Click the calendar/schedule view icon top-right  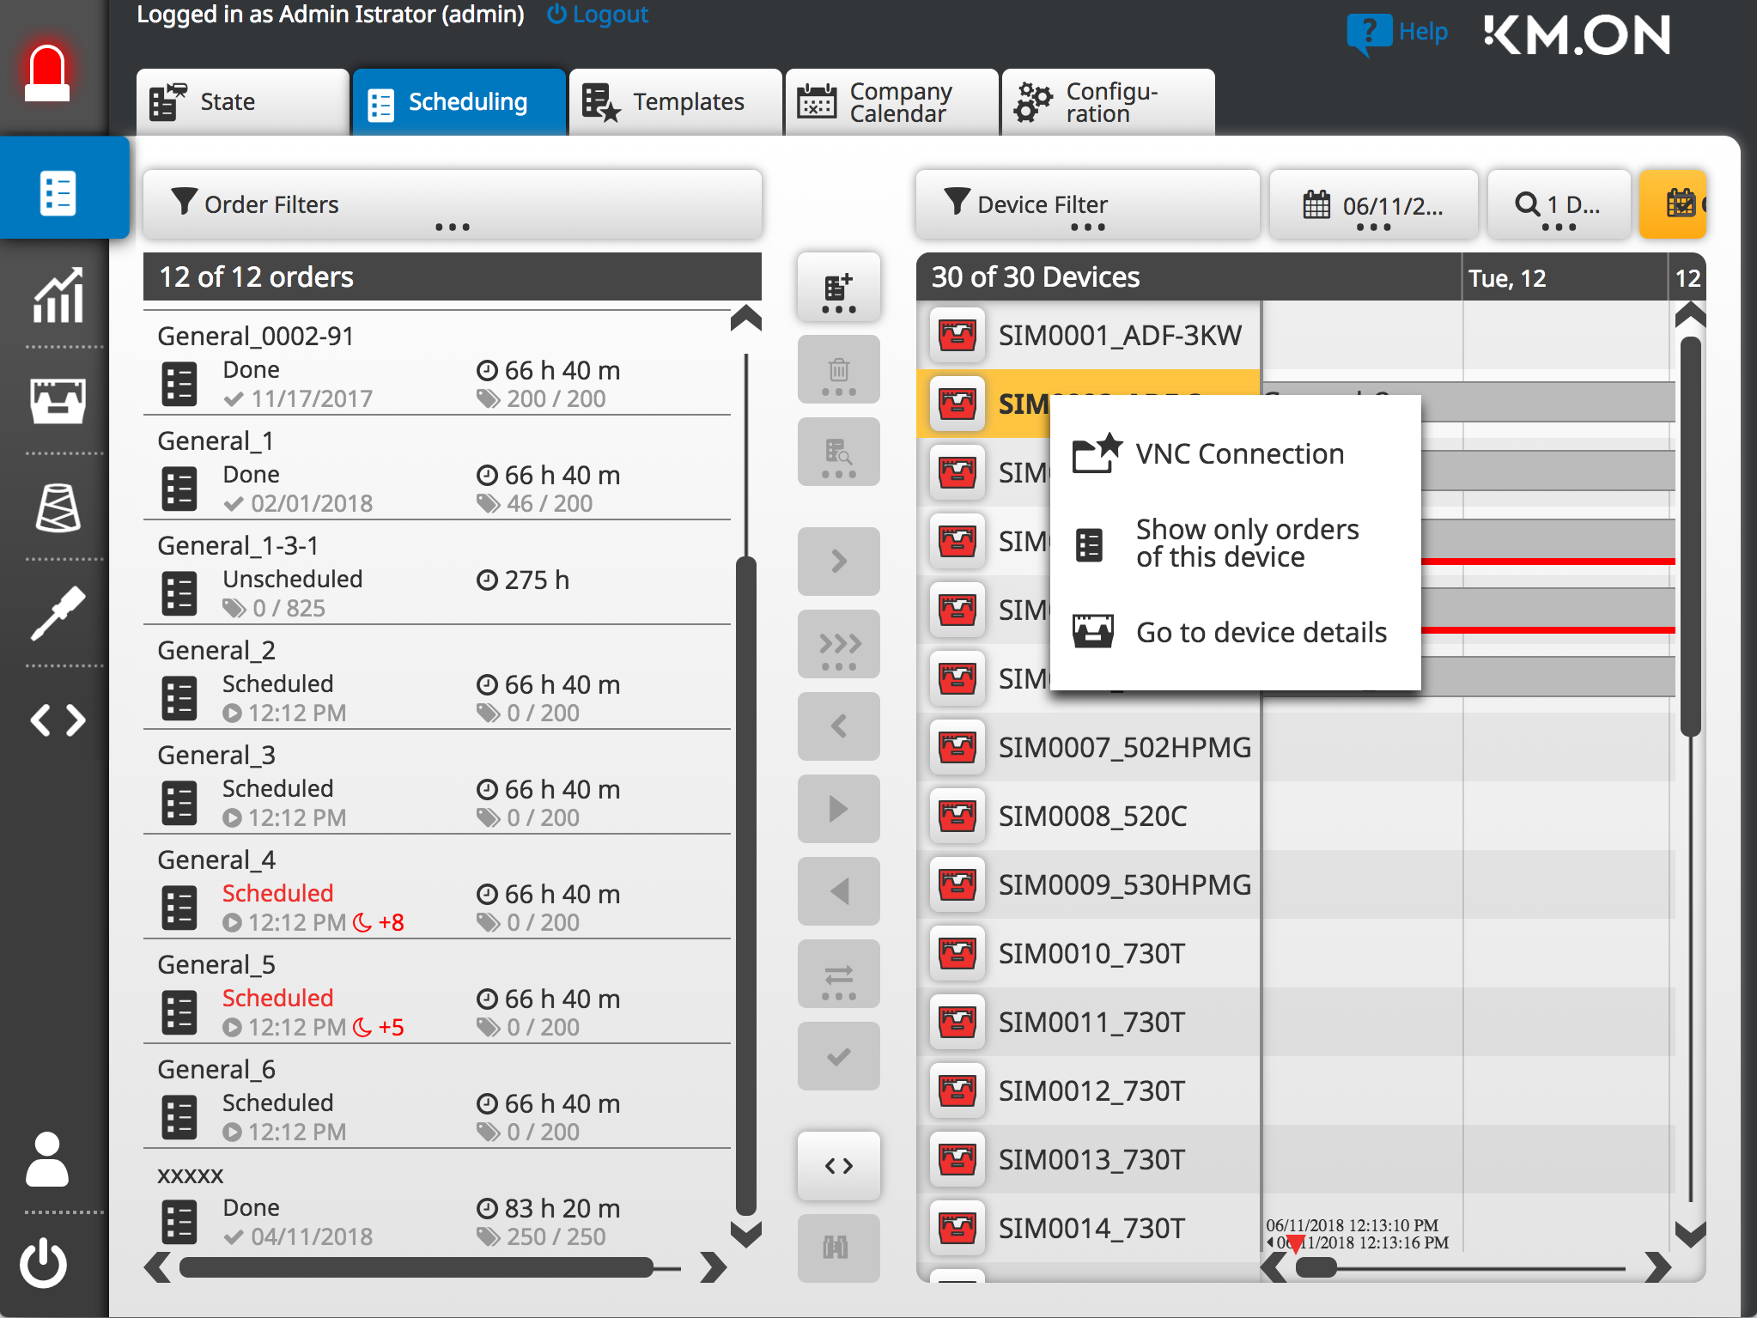[1680, 205]
